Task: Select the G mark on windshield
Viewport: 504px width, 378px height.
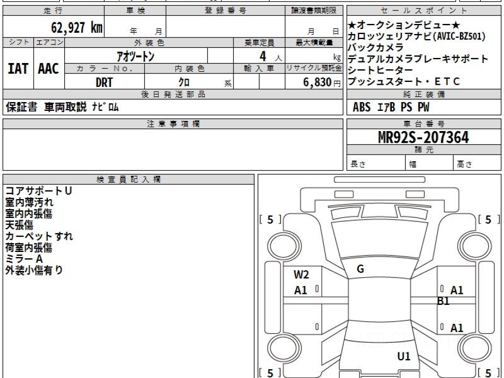Action: pyautogui.click(x=360, y=270)
